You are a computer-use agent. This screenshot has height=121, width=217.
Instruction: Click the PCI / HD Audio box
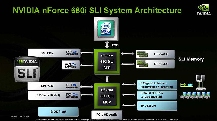point(107,115)
